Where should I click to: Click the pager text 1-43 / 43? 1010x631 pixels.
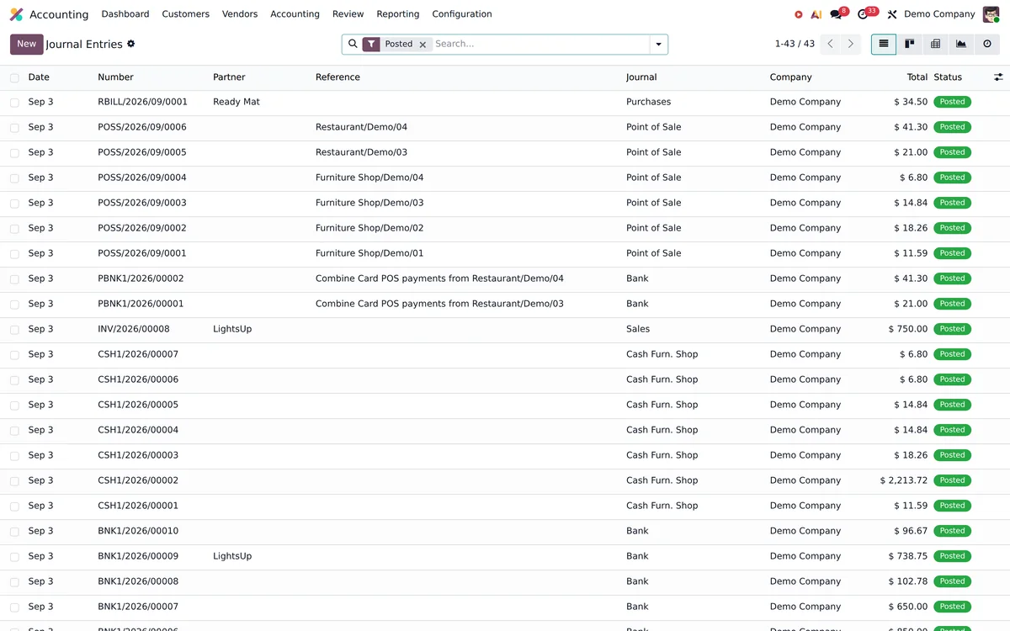(x=795, y=44)
